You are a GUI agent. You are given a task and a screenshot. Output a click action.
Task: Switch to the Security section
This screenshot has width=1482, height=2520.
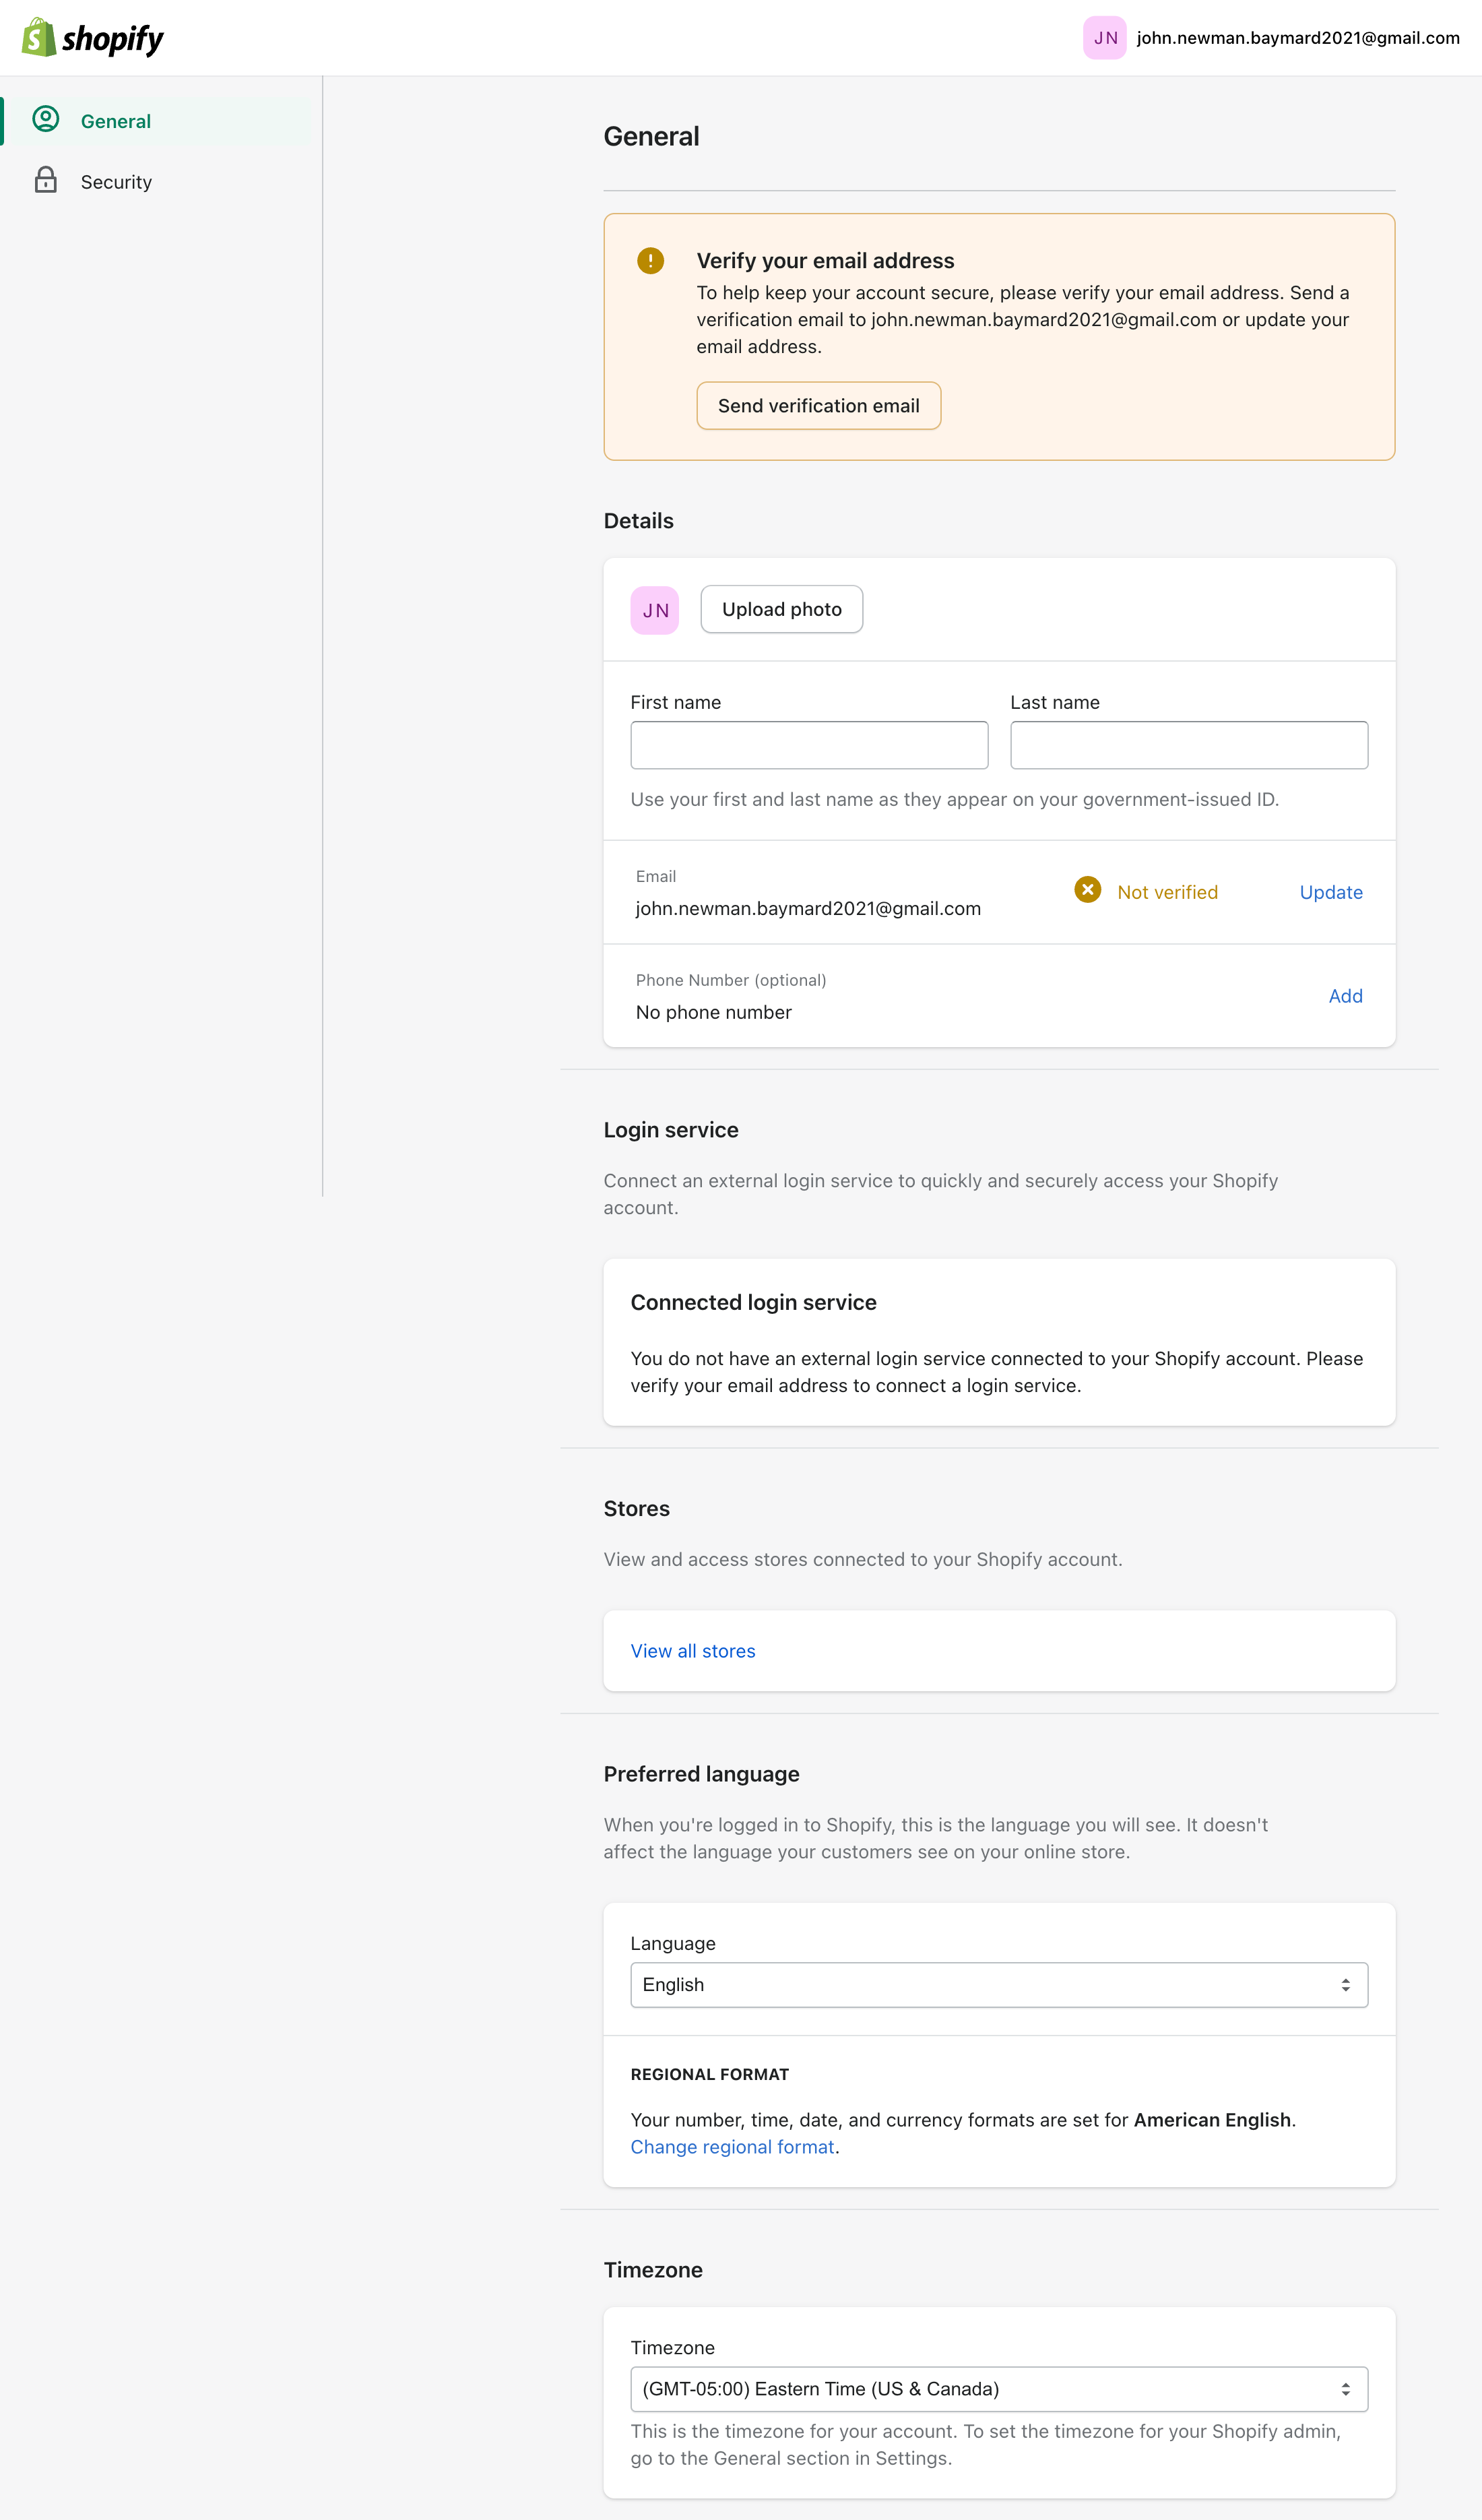(116, 181)
